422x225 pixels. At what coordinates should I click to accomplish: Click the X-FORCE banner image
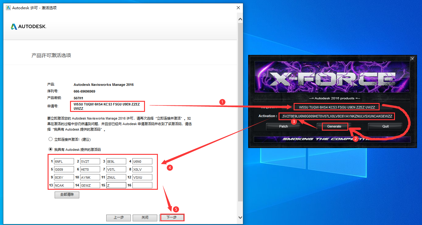pyautogui.click(x=332, y=77)
